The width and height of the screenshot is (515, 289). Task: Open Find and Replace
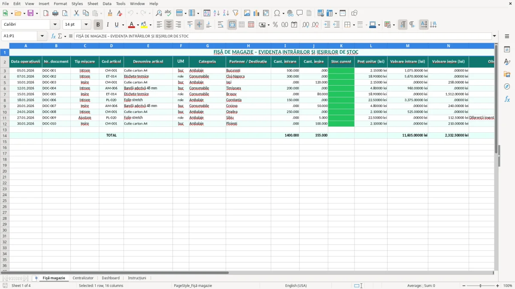pyautogui.click(x=159, y=13)
